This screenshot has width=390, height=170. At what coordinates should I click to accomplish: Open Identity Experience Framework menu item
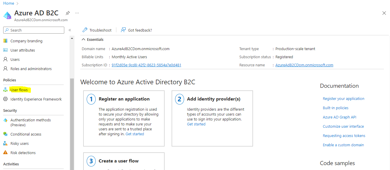[36, 99]
